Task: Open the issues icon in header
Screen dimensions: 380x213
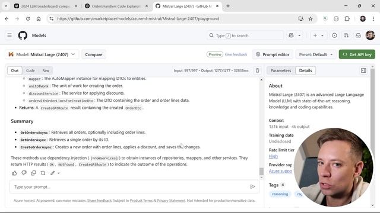Action: coord(334,35)
